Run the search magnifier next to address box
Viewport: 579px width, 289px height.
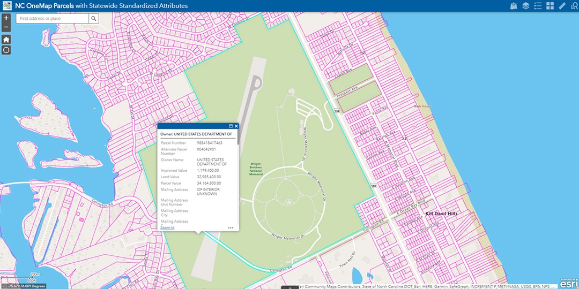[94, 18]
